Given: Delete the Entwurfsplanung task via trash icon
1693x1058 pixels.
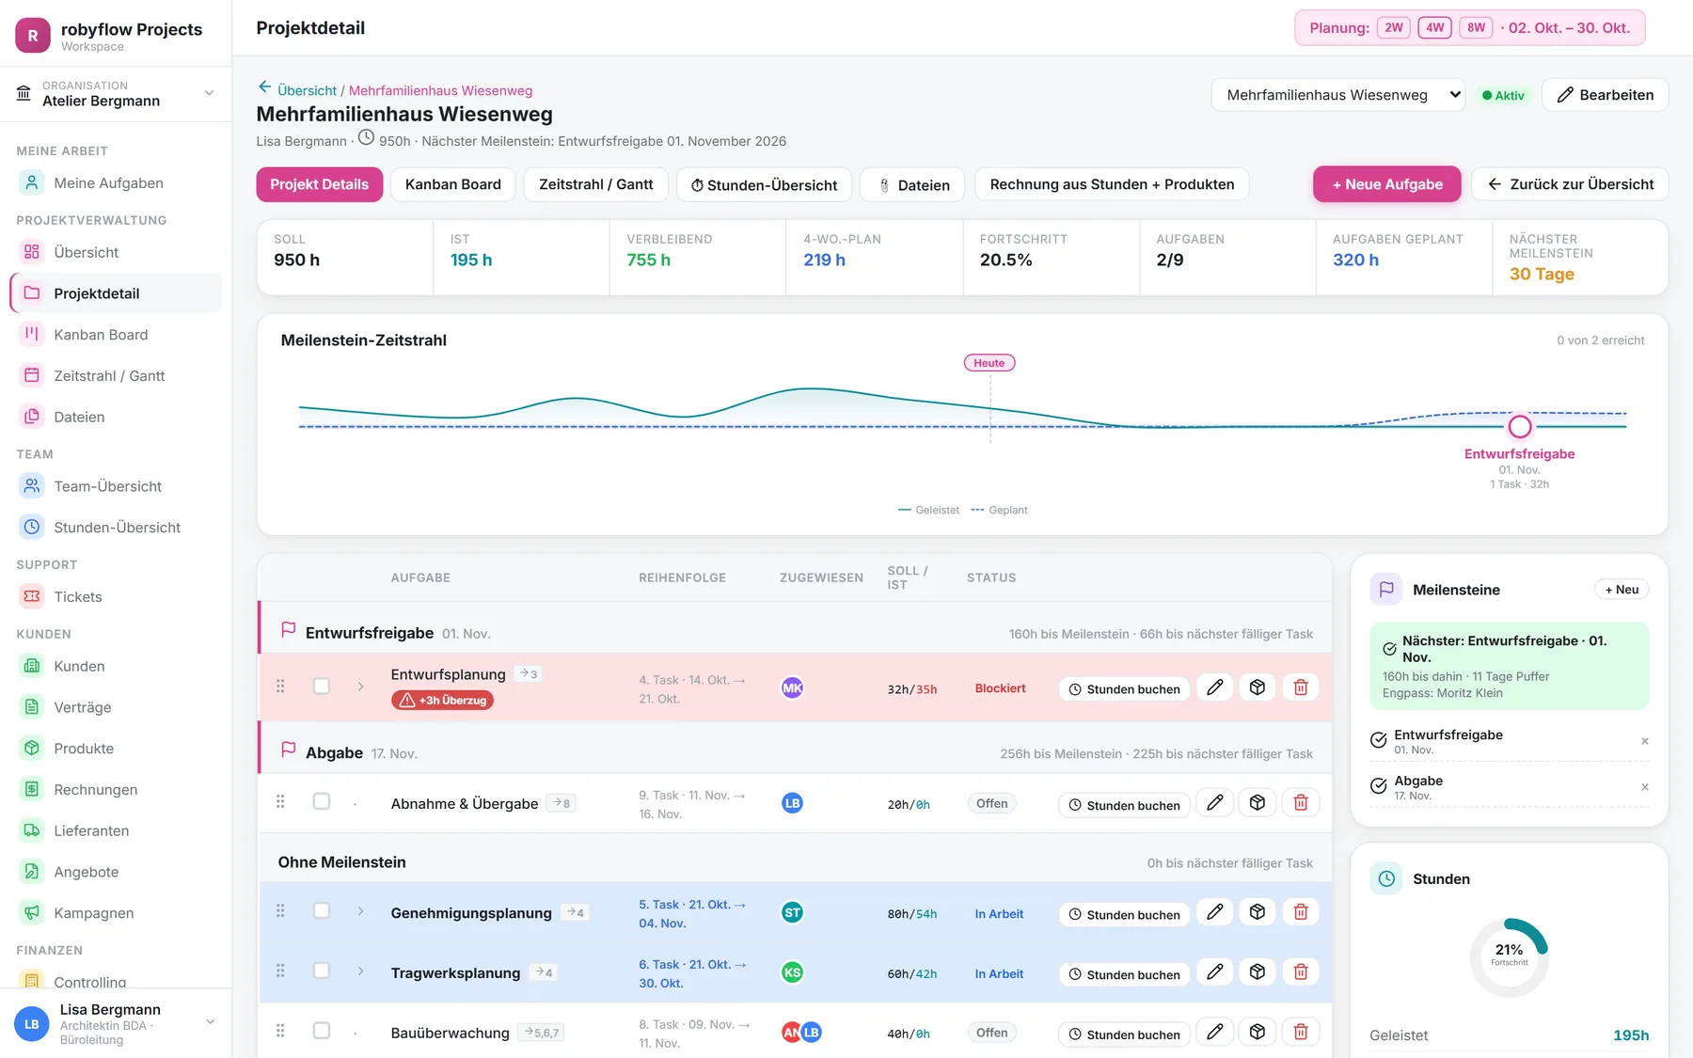Looking at the screenshot, I should 1301,687.
